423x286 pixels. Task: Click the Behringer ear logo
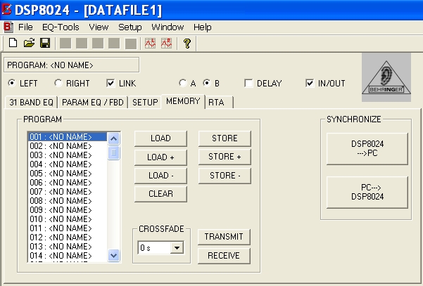[x=386, y=77]
